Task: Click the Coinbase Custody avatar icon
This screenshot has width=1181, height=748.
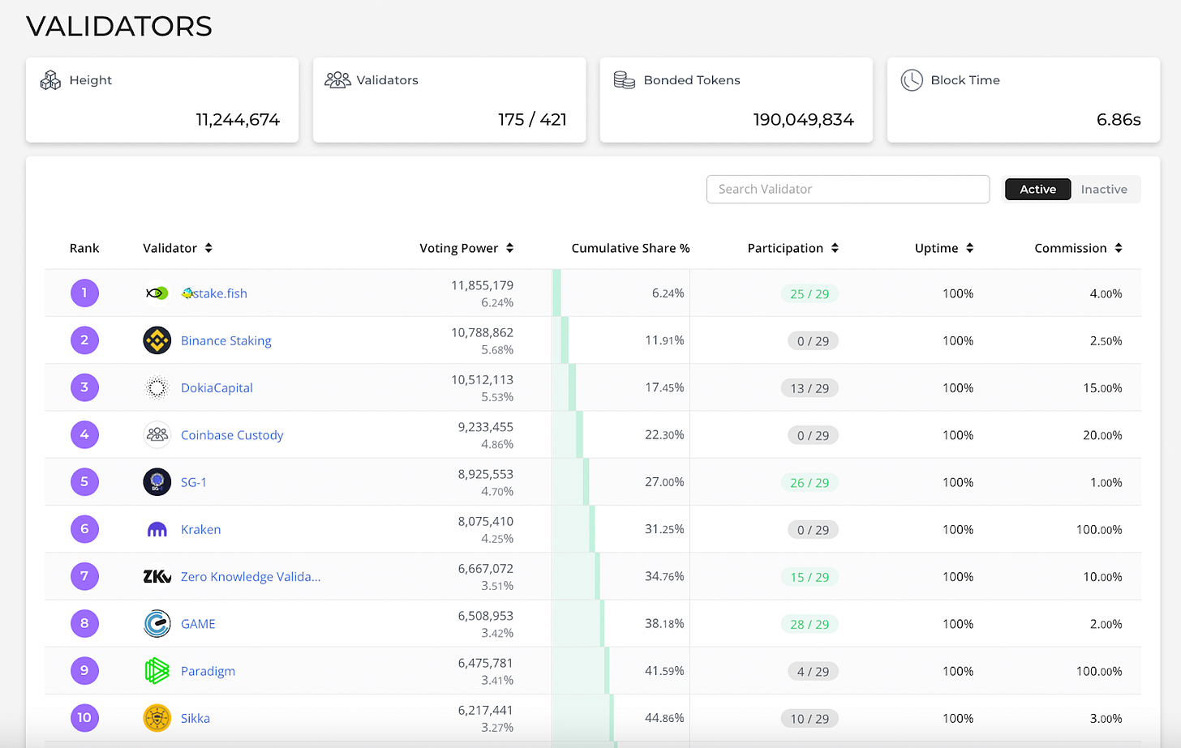Action: pos(157,435)
